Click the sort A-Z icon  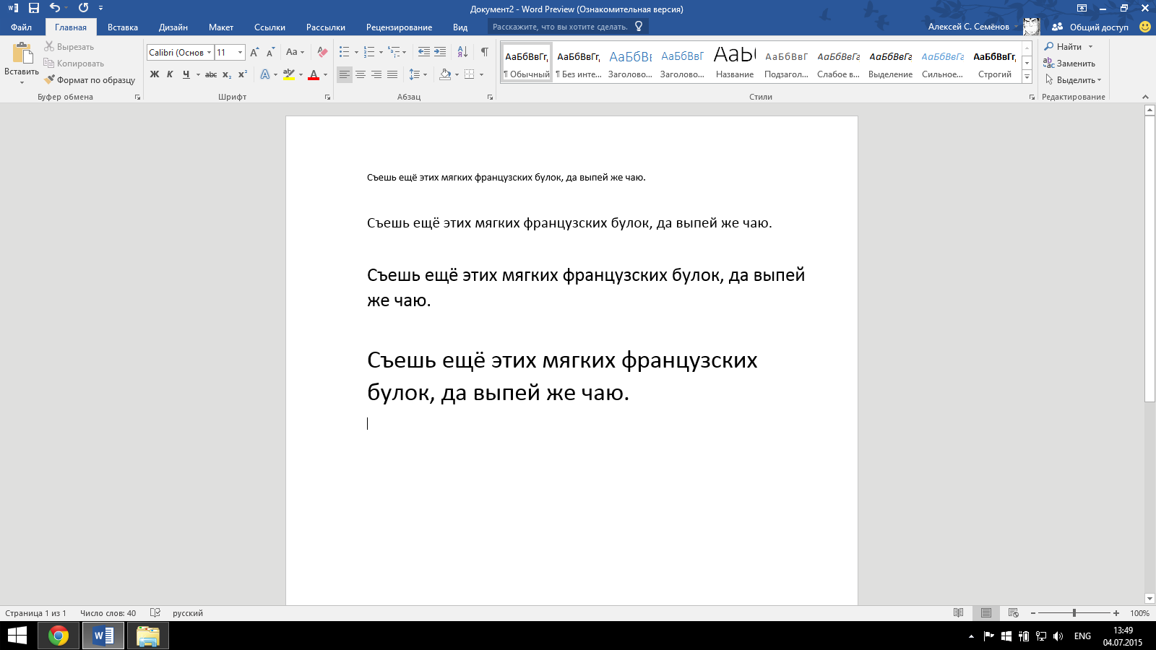(x=462, y=52)
